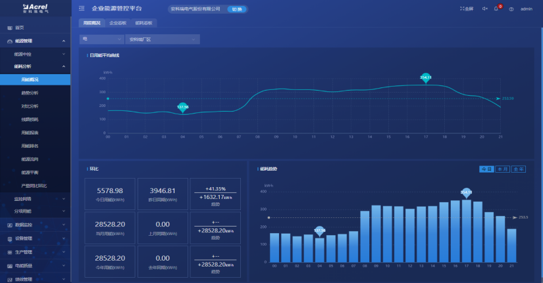Screen dimensions: 543x283
Task: Click the 首页 home icon in sidebar
Action: [9, 28]
